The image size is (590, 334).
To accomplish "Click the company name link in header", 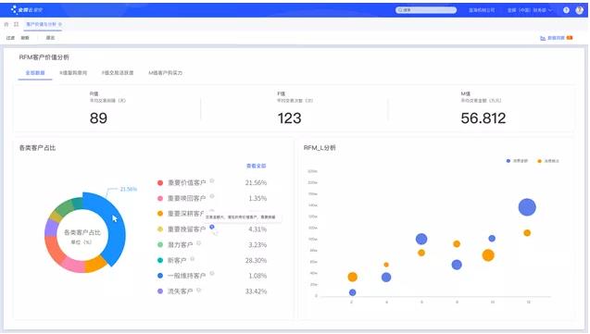I will tap(482, 10).
